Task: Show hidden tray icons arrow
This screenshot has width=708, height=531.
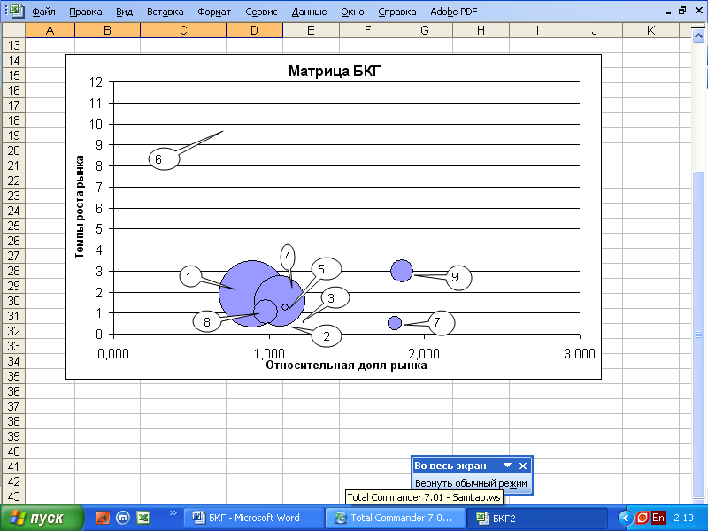Action: pyautogui.click(x=626, y=518)
